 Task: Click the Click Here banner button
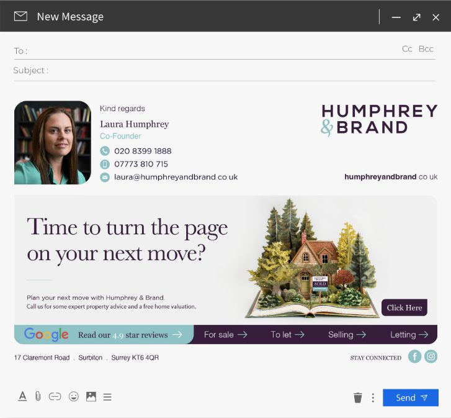(x=404, y=307)
